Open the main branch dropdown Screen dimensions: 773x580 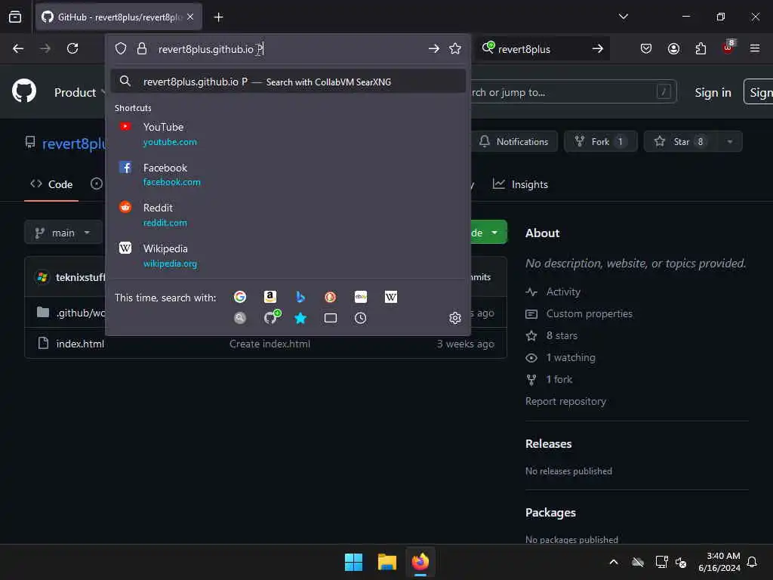(x=63, y=233)
